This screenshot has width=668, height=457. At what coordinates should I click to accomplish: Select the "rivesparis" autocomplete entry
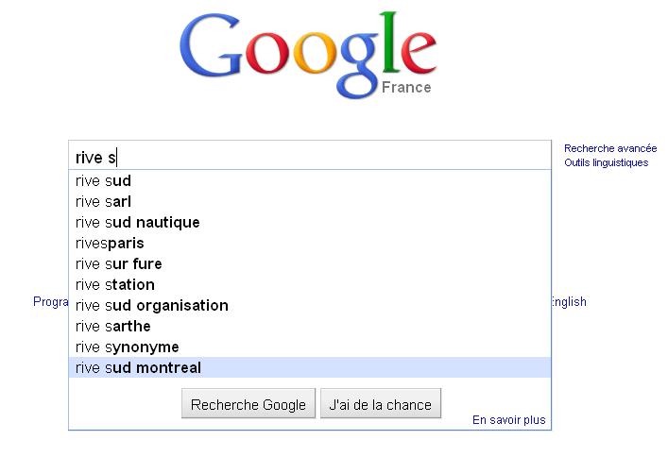[x=310, y=244]
